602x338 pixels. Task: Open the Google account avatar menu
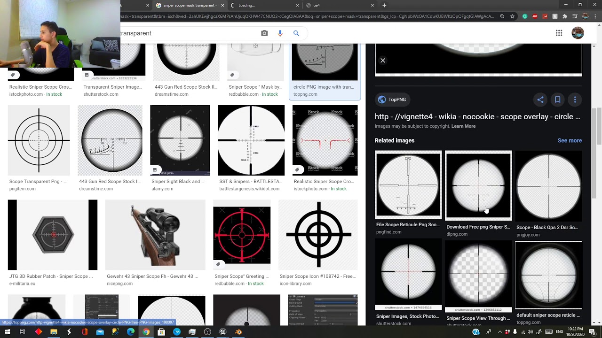(578, 33)
